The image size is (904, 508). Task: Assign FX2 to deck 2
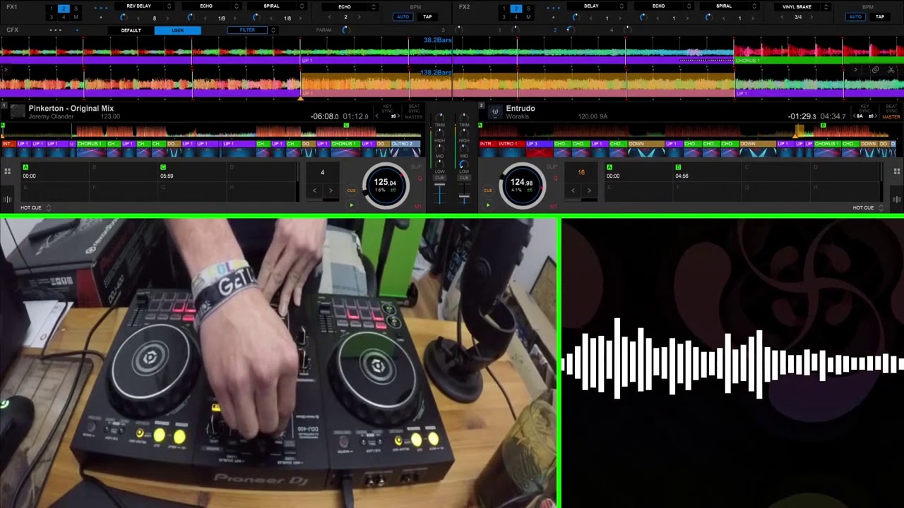tap(516, 8)
